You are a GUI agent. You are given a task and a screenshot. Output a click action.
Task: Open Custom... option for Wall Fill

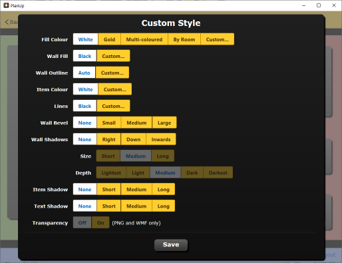[x=113, y=56]
